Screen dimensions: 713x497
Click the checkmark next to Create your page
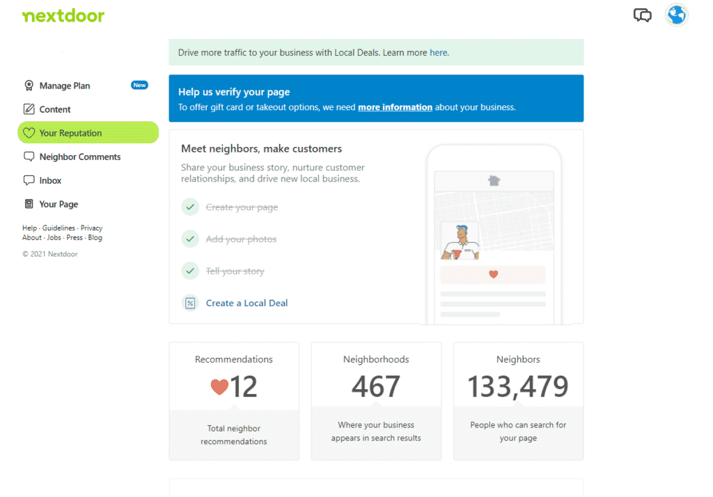coord(189,206)
